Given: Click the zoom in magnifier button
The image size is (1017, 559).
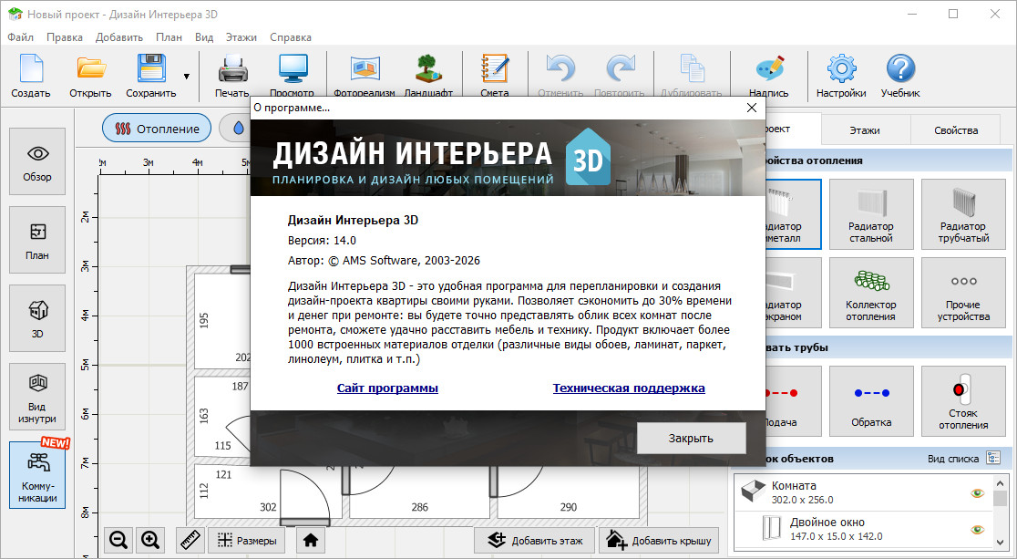Looking at the screenshot, I should (151, 540).
